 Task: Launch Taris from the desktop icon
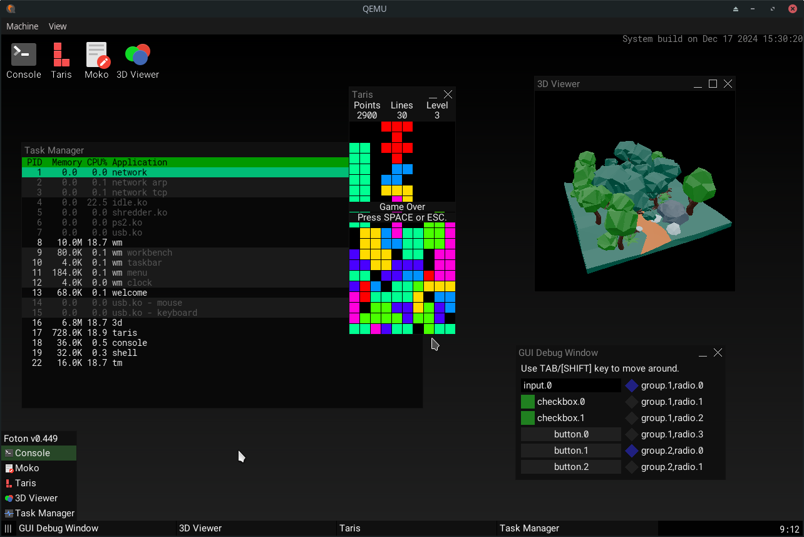(61, 61)
